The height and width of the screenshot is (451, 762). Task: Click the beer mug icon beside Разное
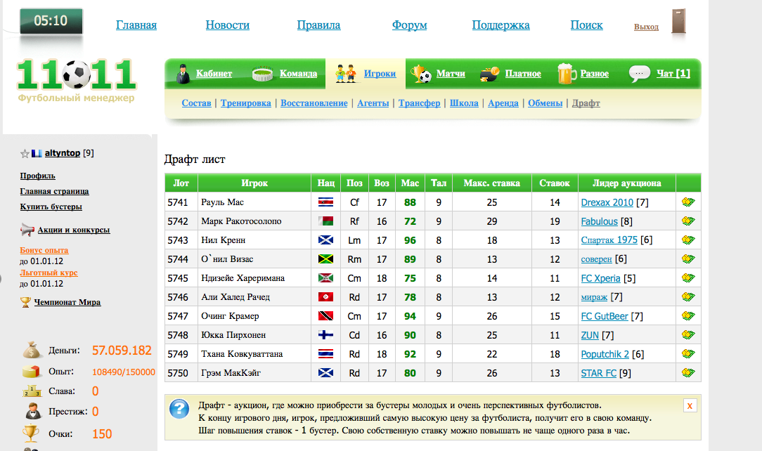click(567, 74)
